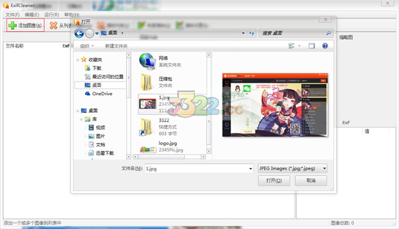Open the filename history dropdown arrow

[x=251, y=169]
